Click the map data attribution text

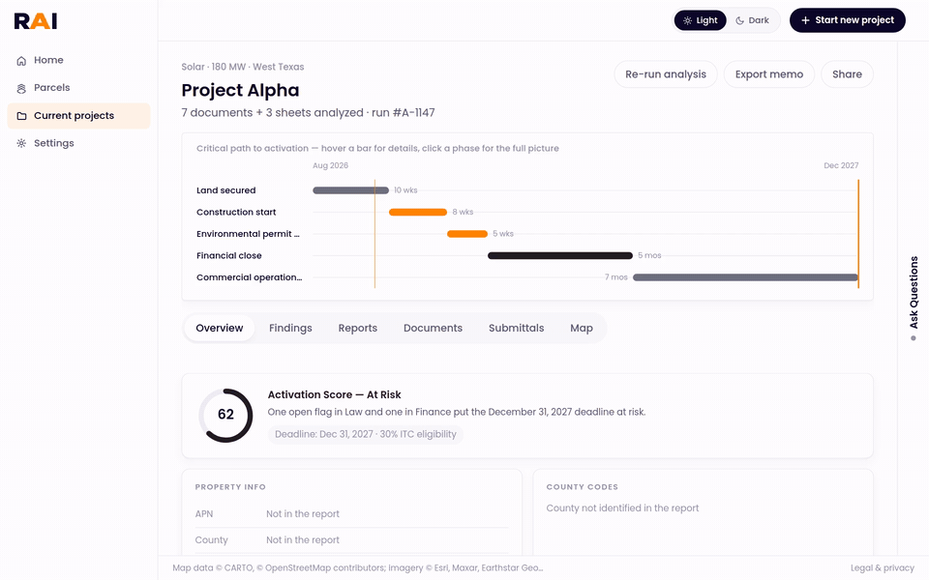(357, 568)
